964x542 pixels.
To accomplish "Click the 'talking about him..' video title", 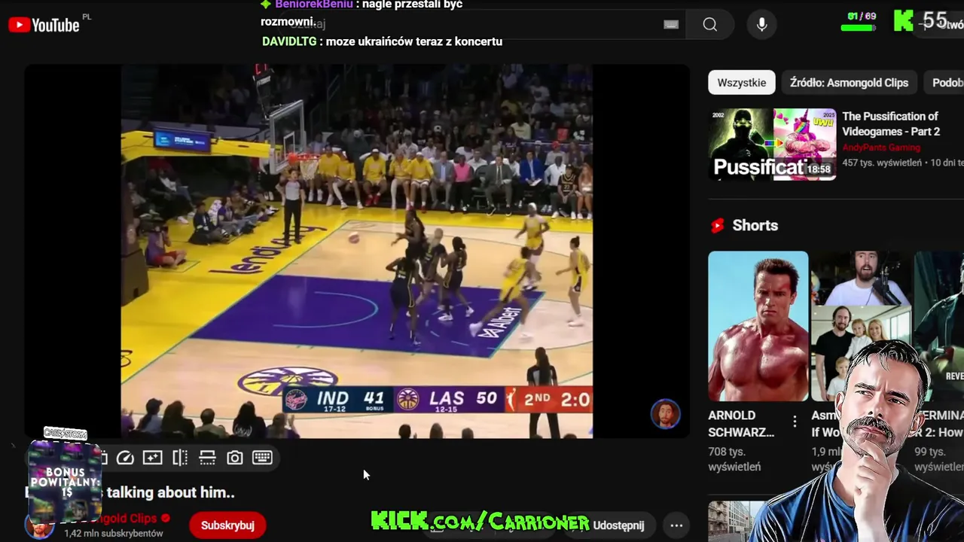I will click(x=171, y=492).
